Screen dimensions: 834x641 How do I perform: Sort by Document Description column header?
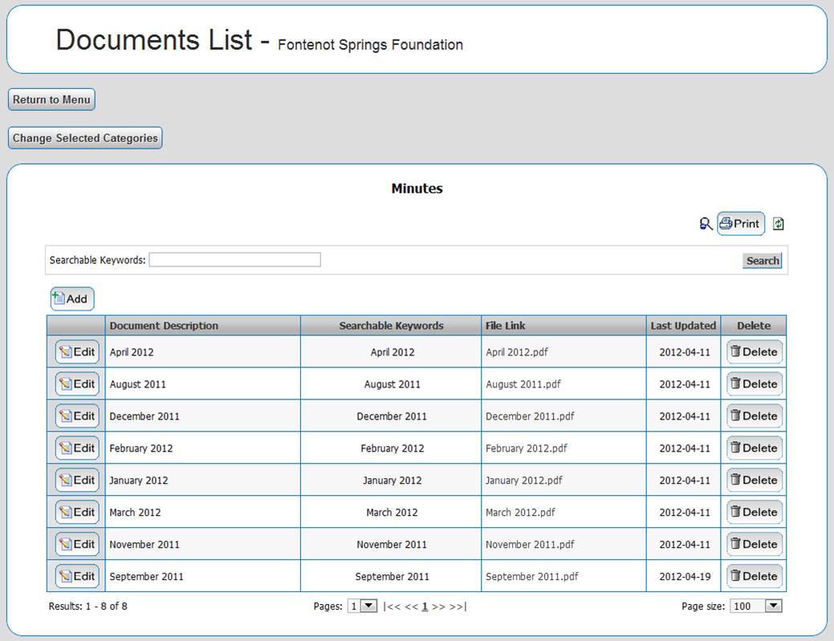click(x=164, y=326)
